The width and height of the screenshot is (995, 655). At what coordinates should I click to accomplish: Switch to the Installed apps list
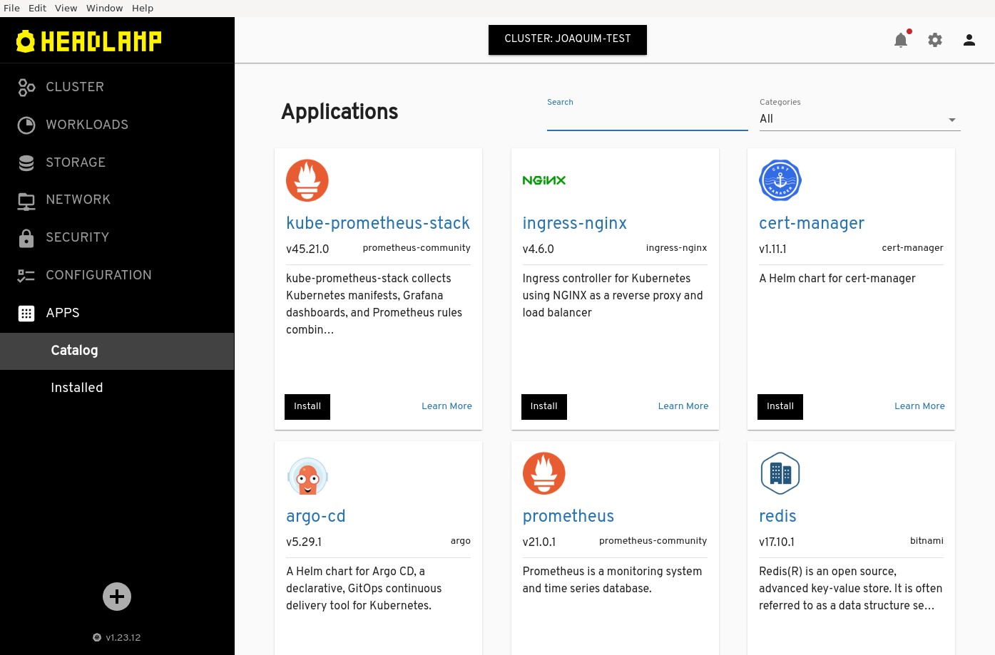click(x=76, y=388)
